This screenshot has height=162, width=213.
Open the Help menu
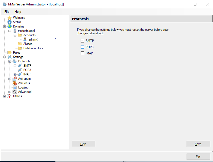pyautogui.click(x=18, y=12)
